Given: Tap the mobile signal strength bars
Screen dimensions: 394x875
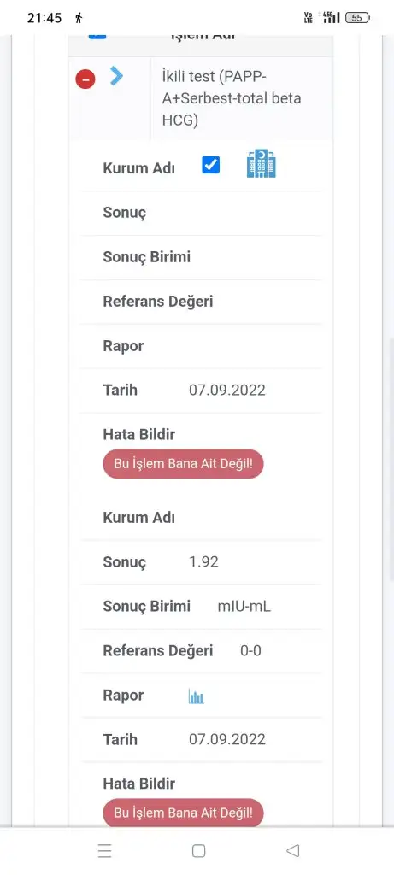Looking at the screenshot, I should click(x=329, y=17).
